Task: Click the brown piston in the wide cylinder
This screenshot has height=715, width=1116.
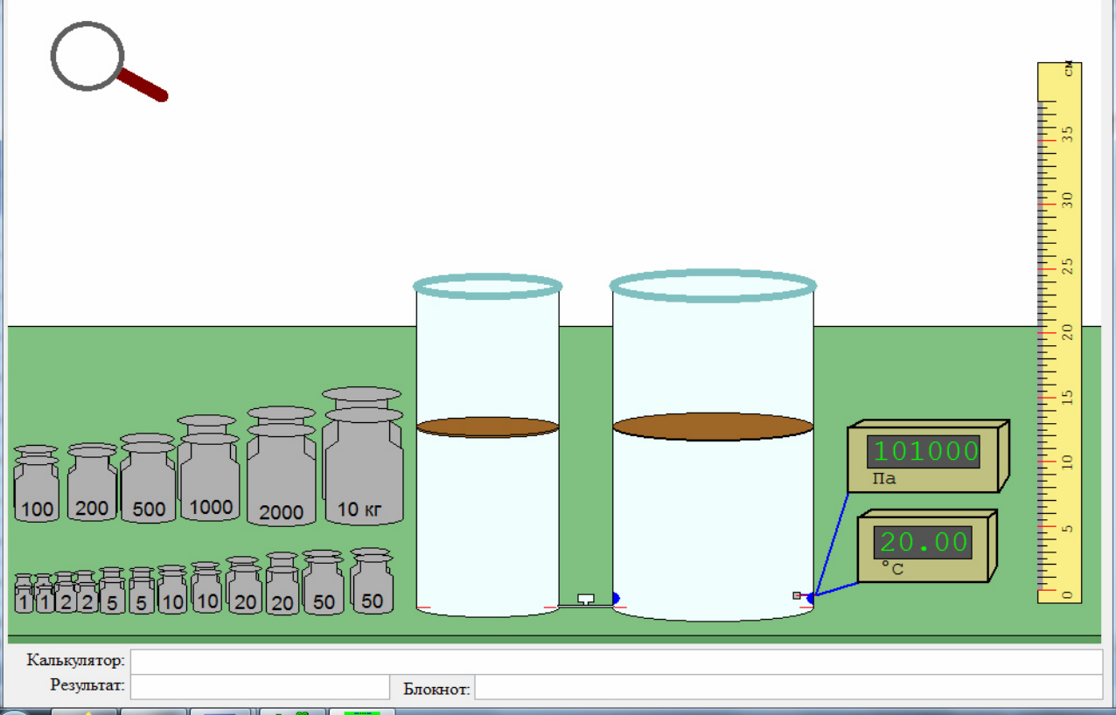Action: pos(713,427)
